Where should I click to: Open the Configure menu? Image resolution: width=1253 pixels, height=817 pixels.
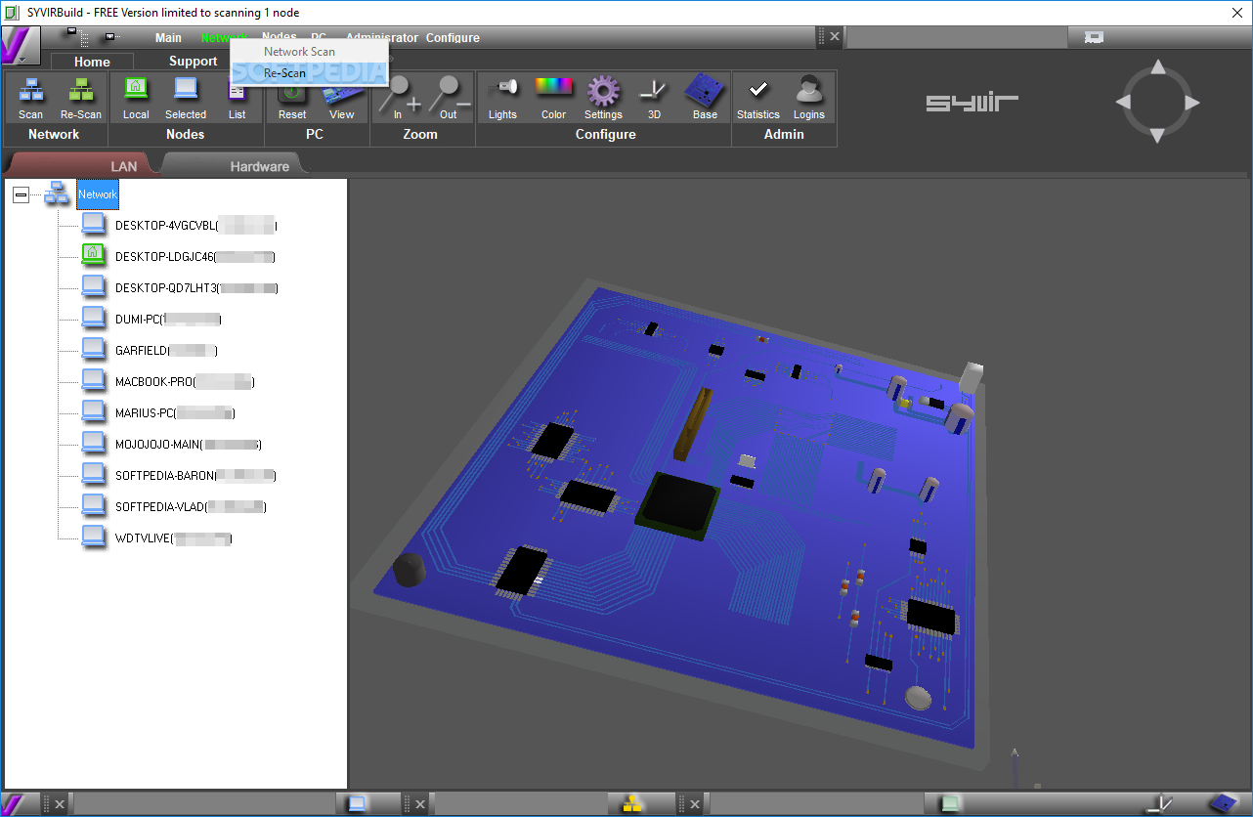(x=453, y=37)
